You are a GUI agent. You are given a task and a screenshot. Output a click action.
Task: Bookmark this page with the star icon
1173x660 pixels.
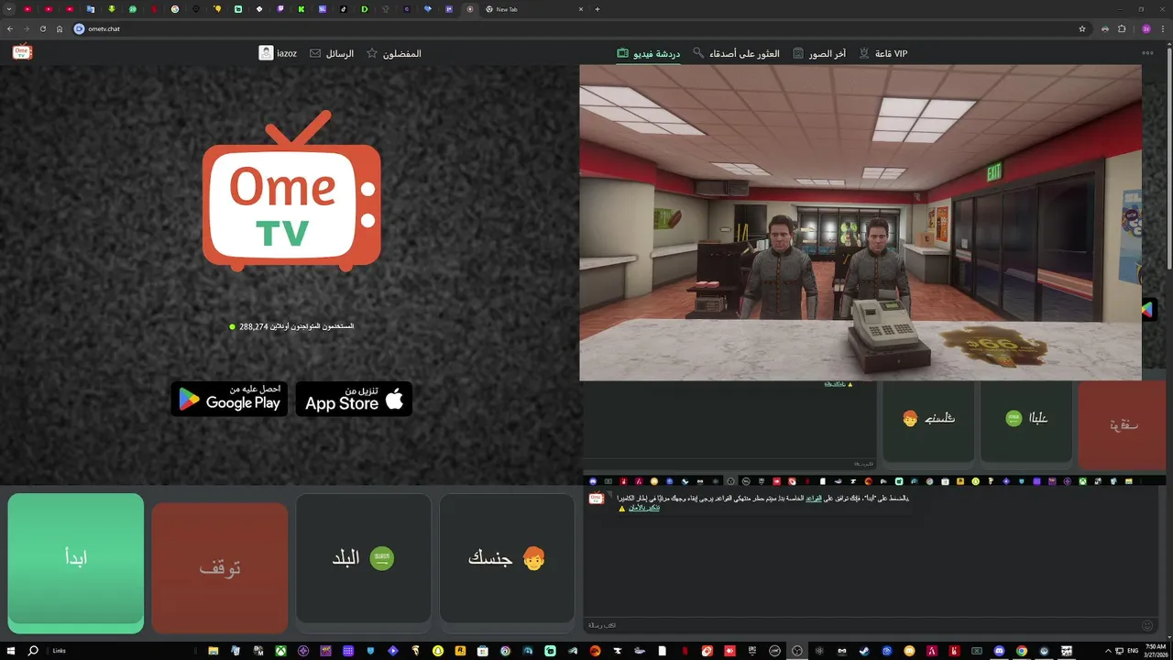[1082, 28]
